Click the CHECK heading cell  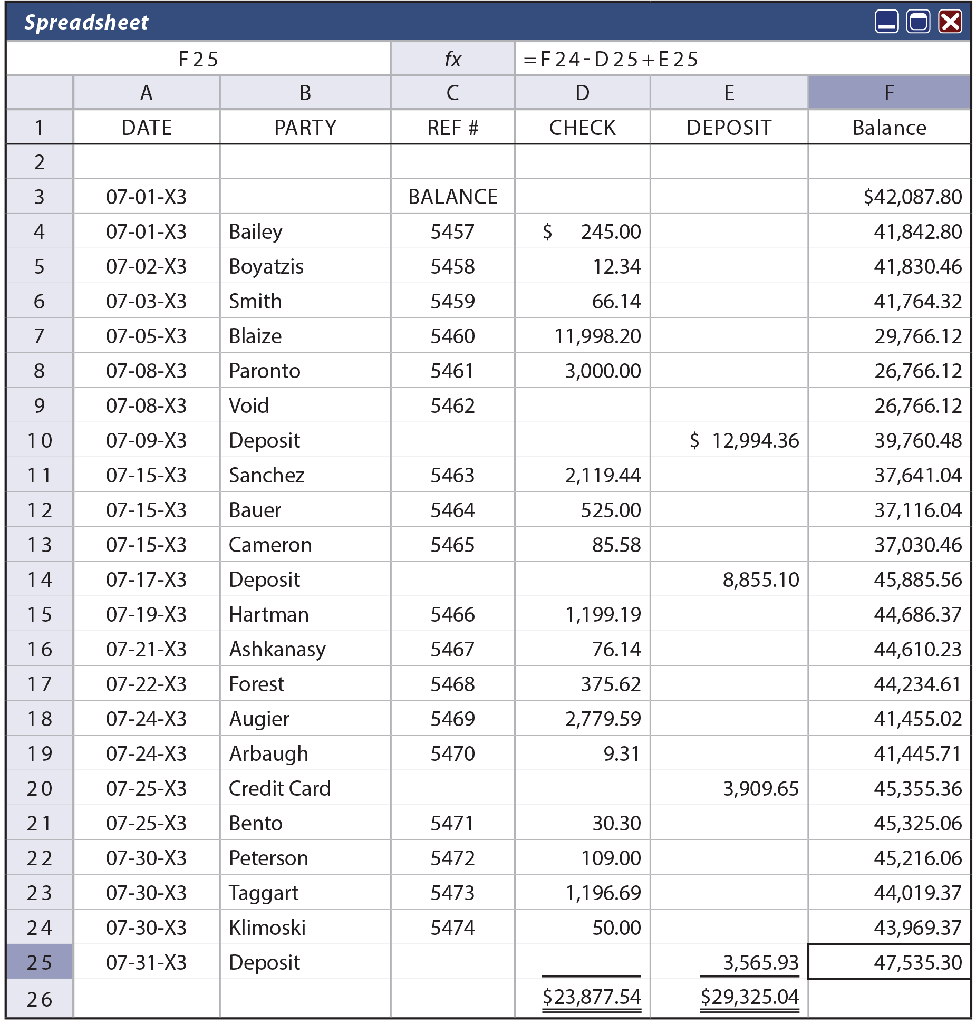[x=583, y=127]
